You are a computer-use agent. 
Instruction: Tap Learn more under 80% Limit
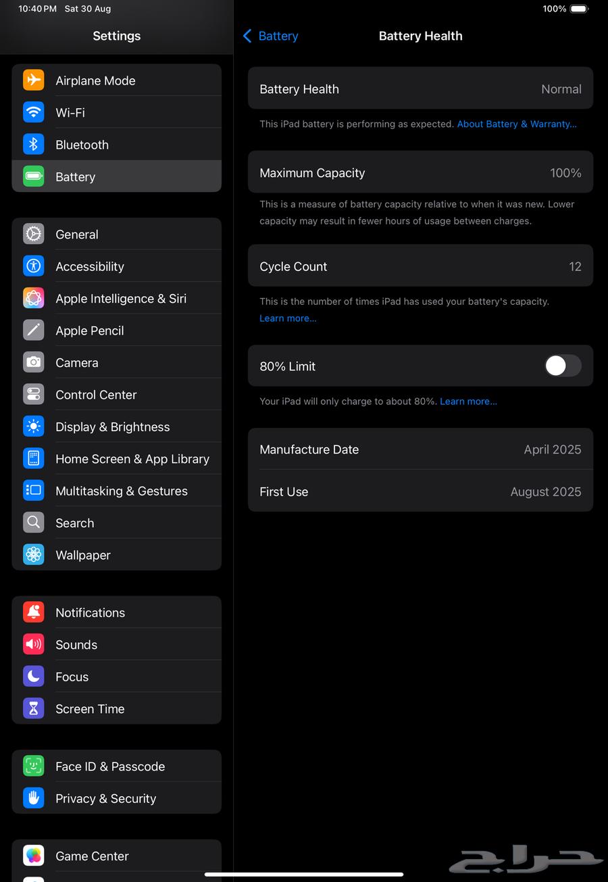point(468,401)
